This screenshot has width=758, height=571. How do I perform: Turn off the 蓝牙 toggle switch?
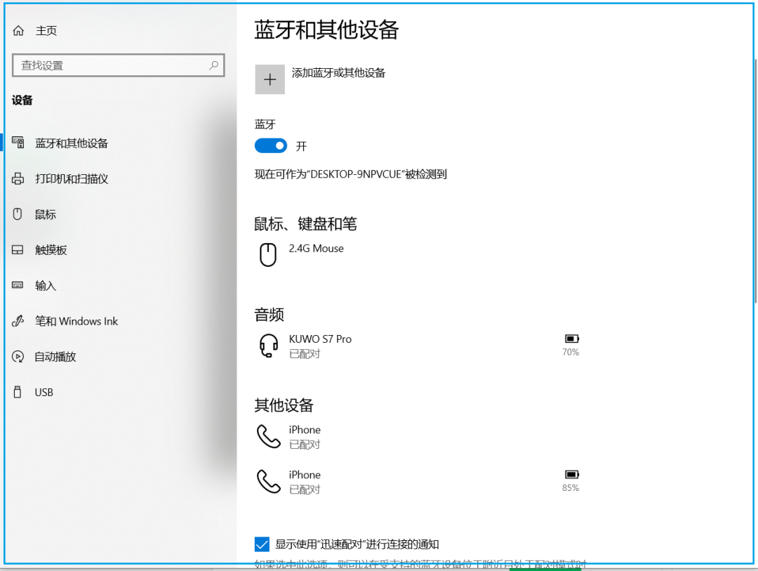coord(270,145)
